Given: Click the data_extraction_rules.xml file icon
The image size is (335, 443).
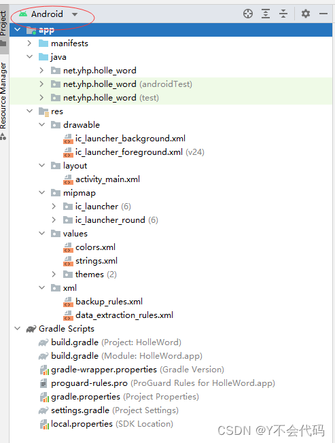Looking at the screenshot, I should pyautogui.click(x=68, y=315).
